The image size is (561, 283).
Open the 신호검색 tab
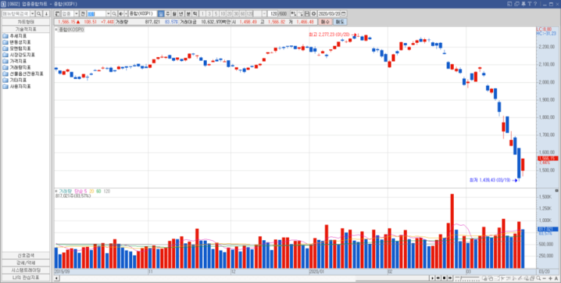[26, 255]
